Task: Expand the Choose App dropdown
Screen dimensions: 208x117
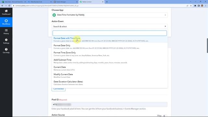Action: tap(110, 15)
